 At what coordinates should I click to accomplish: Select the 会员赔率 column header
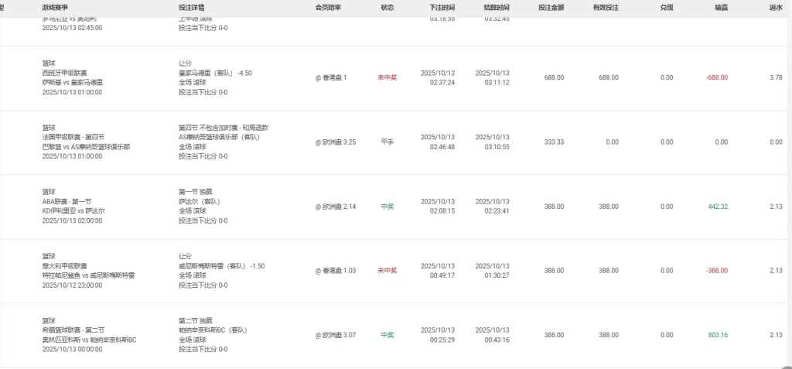330,7
